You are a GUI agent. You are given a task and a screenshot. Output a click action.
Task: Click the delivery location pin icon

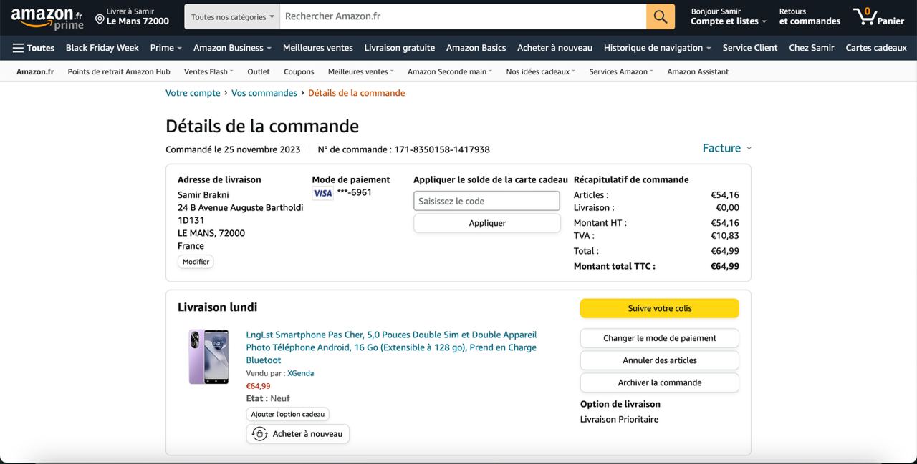tap(100, 19)
